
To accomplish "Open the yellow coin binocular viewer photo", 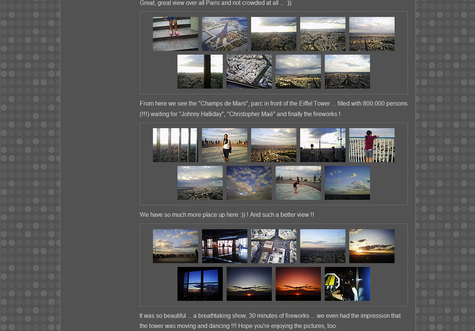I will [x=347, y=284].
